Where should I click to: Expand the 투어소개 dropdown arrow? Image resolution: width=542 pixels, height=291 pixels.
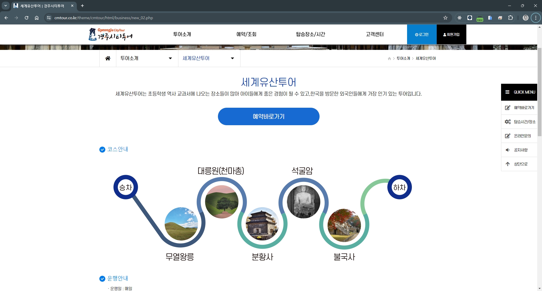click(x=170, y=58)
